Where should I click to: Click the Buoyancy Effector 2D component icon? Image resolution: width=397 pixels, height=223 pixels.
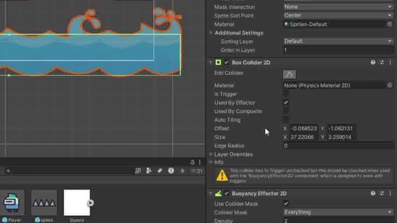tap(218, 193)
